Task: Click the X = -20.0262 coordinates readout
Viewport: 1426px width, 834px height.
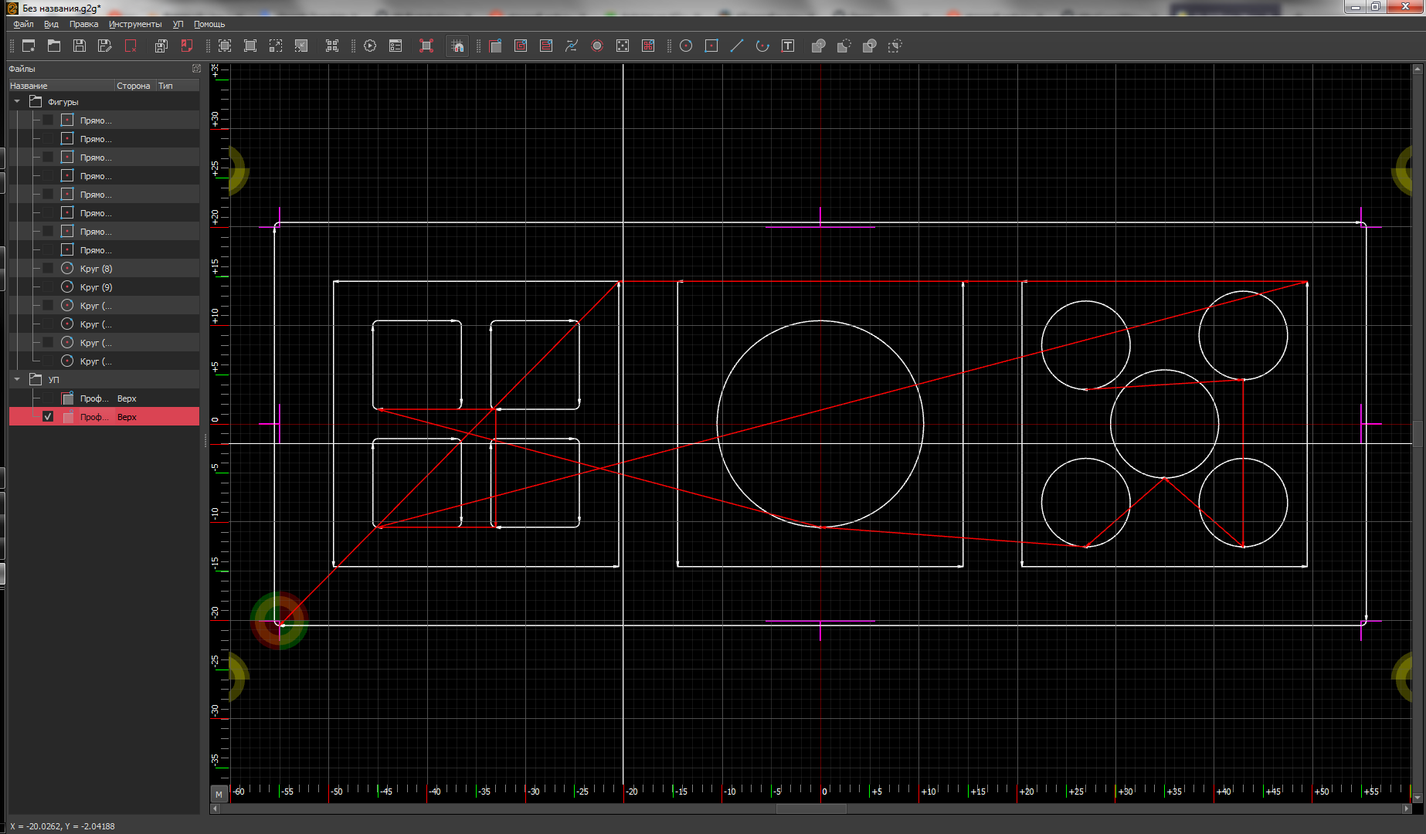Action: (63, 826)
